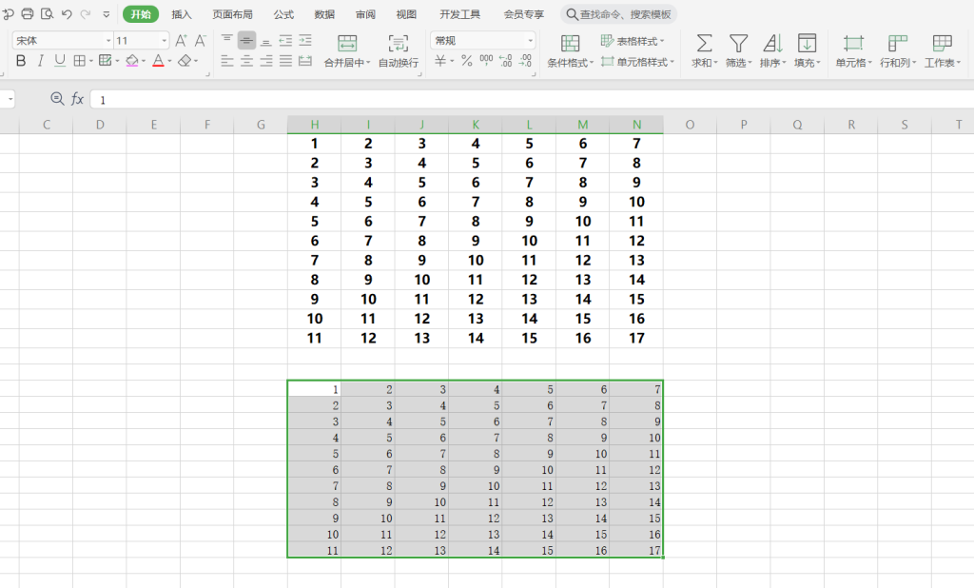974x588 pixels.
Task: Click the Redo arrow
Action: pos(86,13)
